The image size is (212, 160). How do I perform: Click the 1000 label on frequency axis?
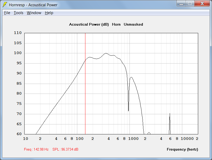[133, 139]
